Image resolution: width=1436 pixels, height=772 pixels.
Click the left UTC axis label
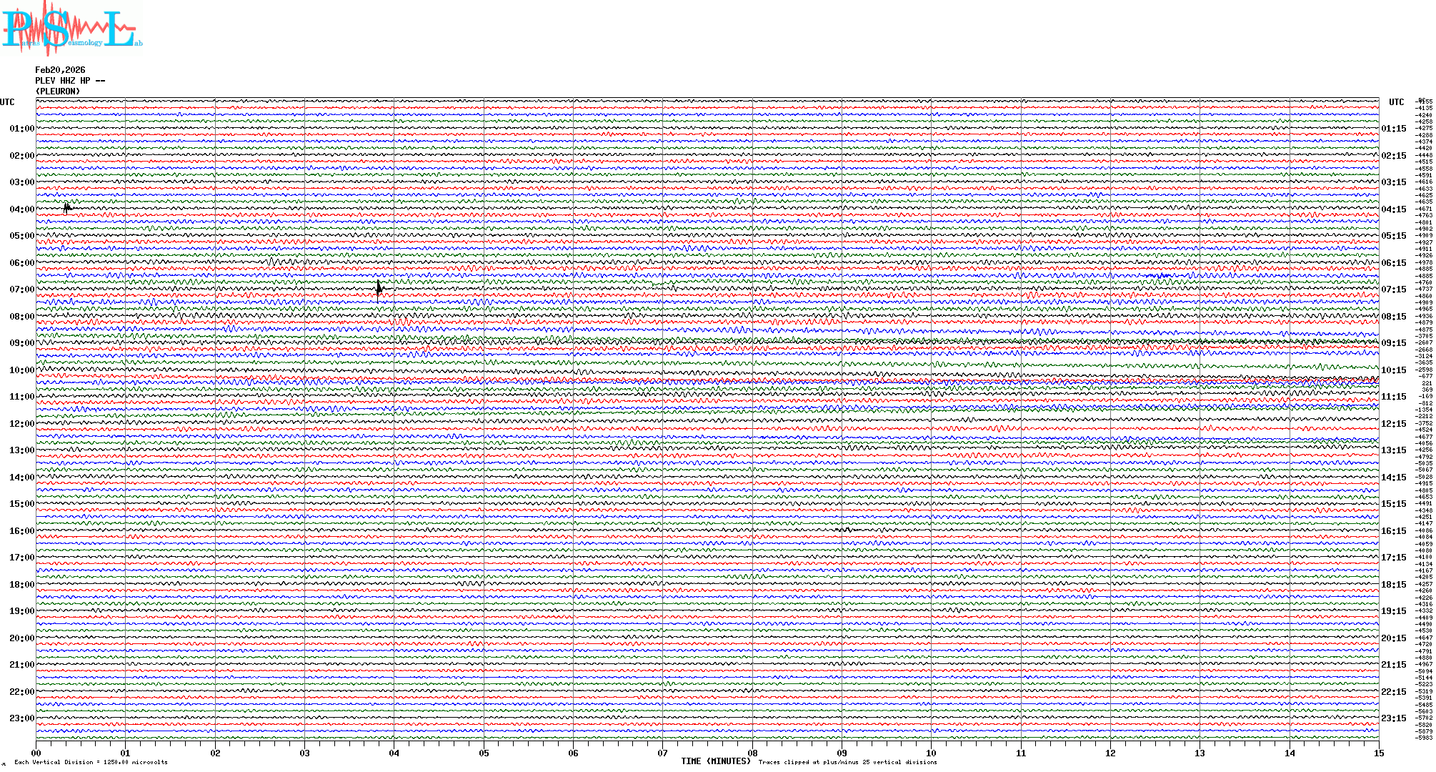coord(7,102)
